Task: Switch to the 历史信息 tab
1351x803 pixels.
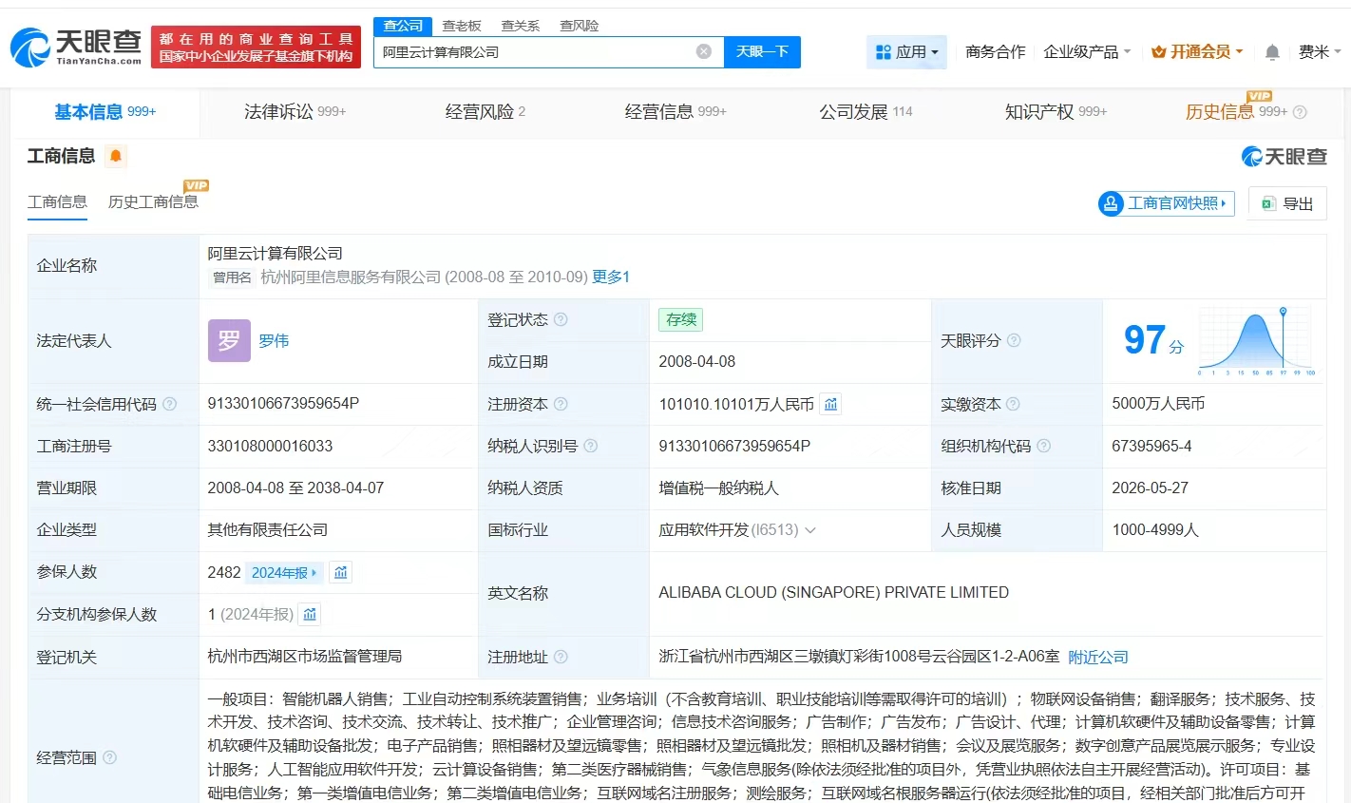Action: (1236, 112)
